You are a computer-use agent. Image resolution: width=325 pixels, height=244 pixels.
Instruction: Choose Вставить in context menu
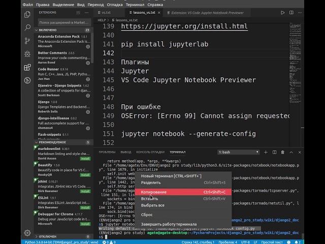[183, 199]
